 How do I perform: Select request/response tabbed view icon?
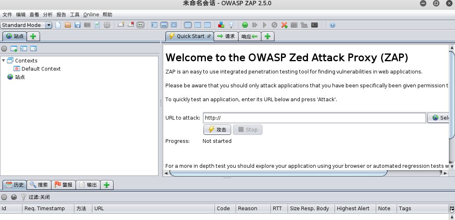[x=188, y=25]
